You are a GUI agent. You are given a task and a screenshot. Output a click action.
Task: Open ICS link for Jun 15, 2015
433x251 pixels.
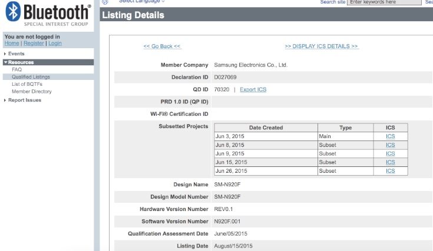click(390, 162)
